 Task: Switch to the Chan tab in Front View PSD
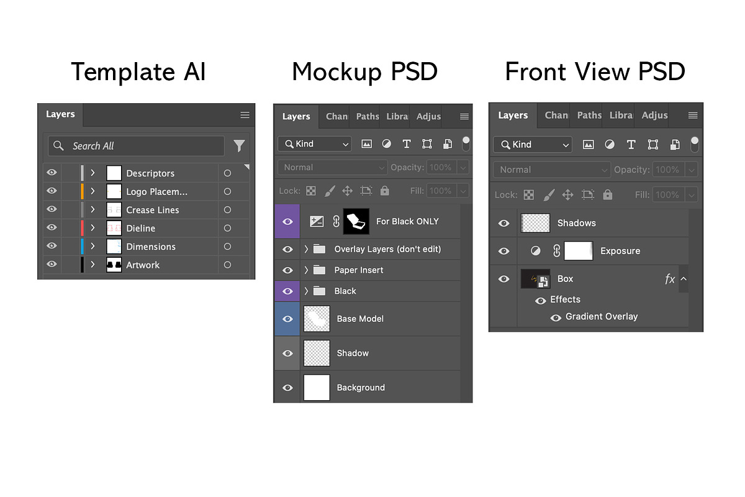point(556,115)
